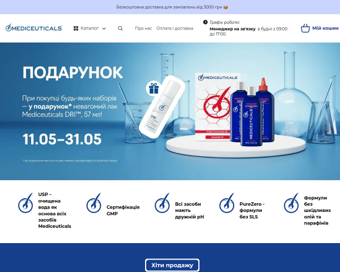Viewport: 340px width, 272px height.
Task: Click the 11.05–31.05 promo dates
Action: (62, 139)
